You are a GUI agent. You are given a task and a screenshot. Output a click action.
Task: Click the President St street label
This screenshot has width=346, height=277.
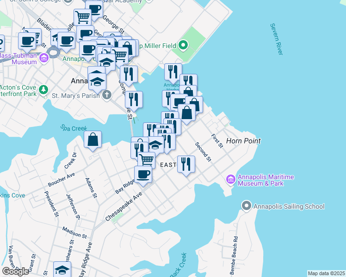click(x=52, y=204)
